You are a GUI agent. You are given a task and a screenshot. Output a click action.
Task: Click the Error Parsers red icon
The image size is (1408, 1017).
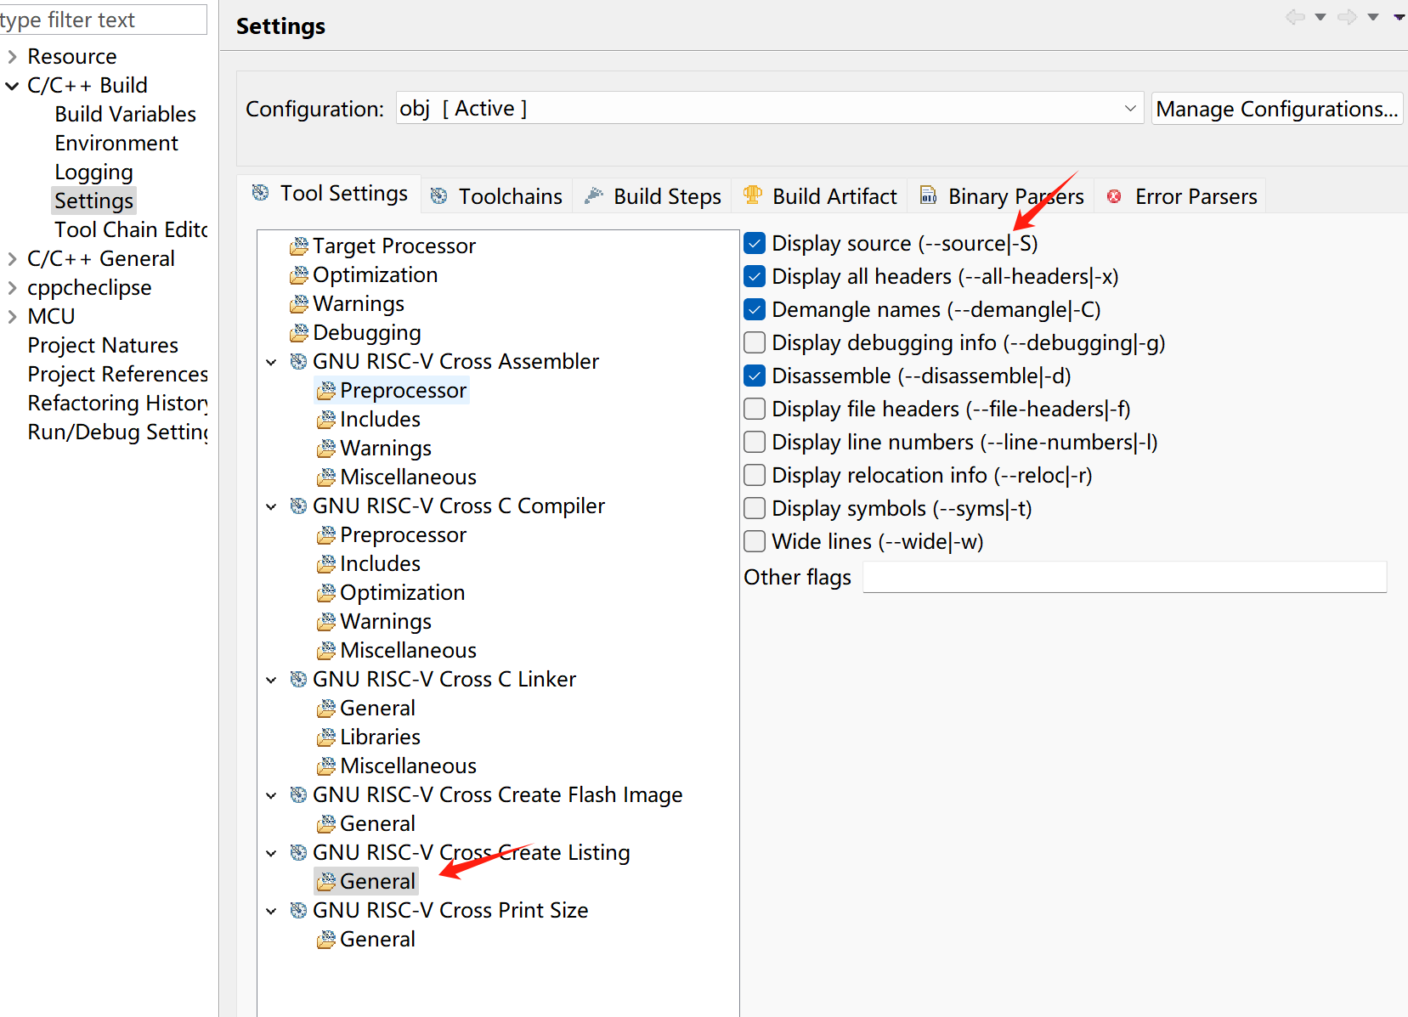pyautogui.click(x=1114, y=196)
